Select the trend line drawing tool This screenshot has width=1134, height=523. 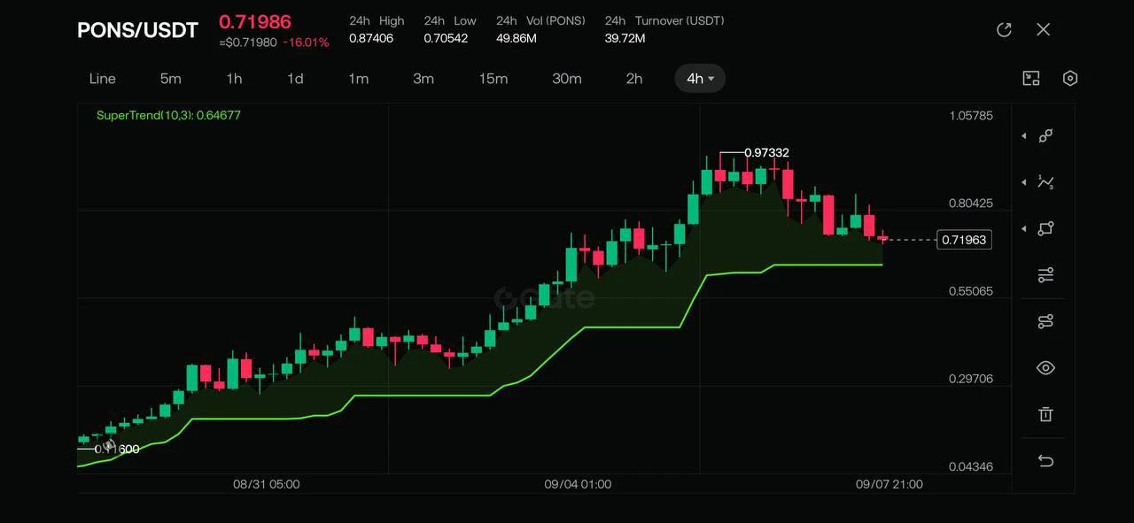pyautogui.click(x=1046, y=135)
